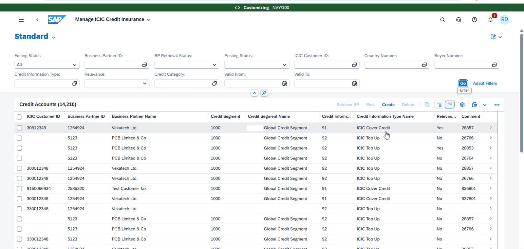Open the three-dot overflow menu in table toolbar
The height and width of the screenshot is (249, 524).
click(497, 105)
